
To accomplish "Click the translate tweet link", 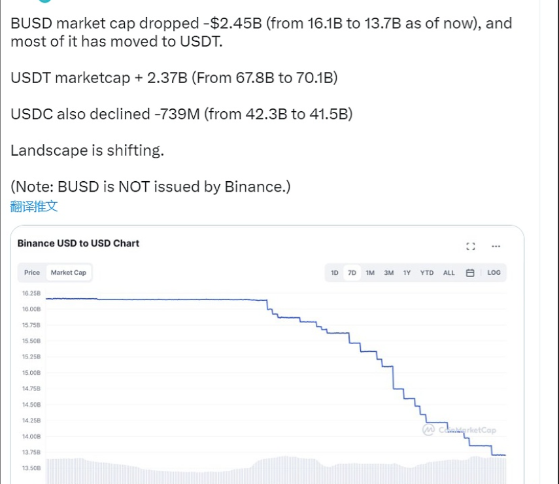I will coord(34,207).
